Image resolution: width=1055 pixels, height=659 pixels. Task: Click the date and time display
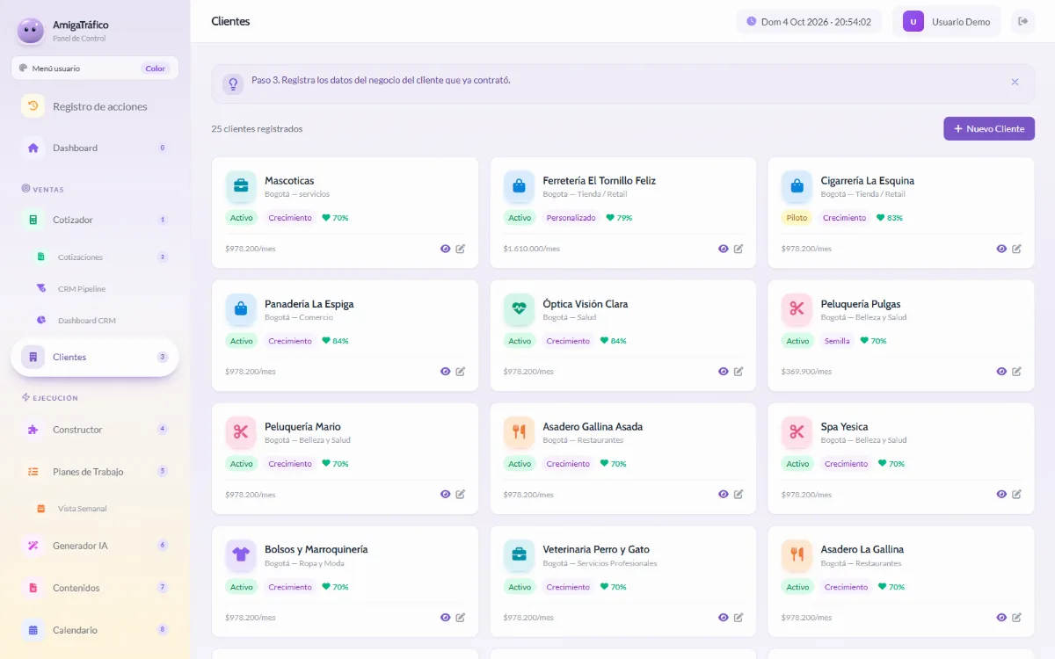(809, 22)
